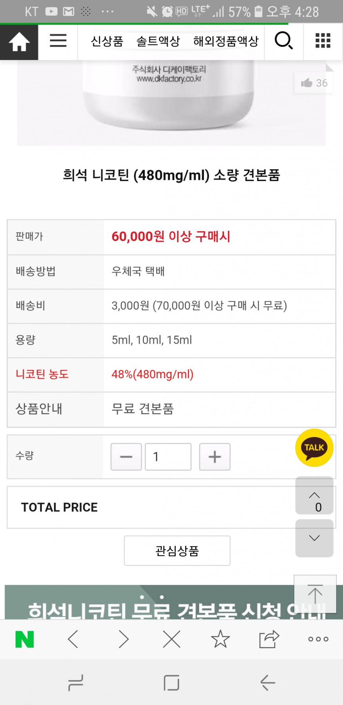Close page with X icon
This screenshot has width=343, height=705.
pyautogui.click(x=172, y=639)
